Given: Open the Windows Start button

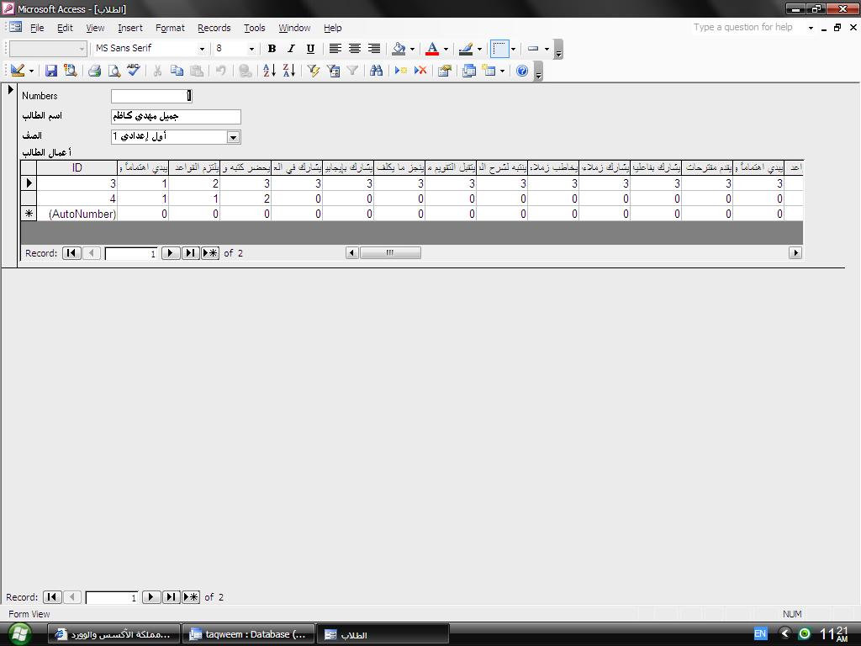Looking at the screenshot, I should click(x=20, y=634).
